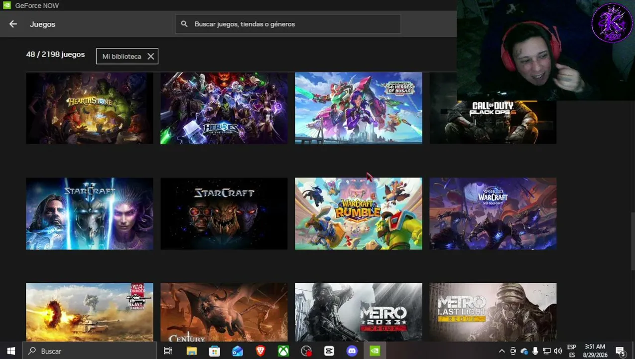635x359 pixels.
Task: Launch Brave browser from the taskbar
Action: tap(260, 351)
